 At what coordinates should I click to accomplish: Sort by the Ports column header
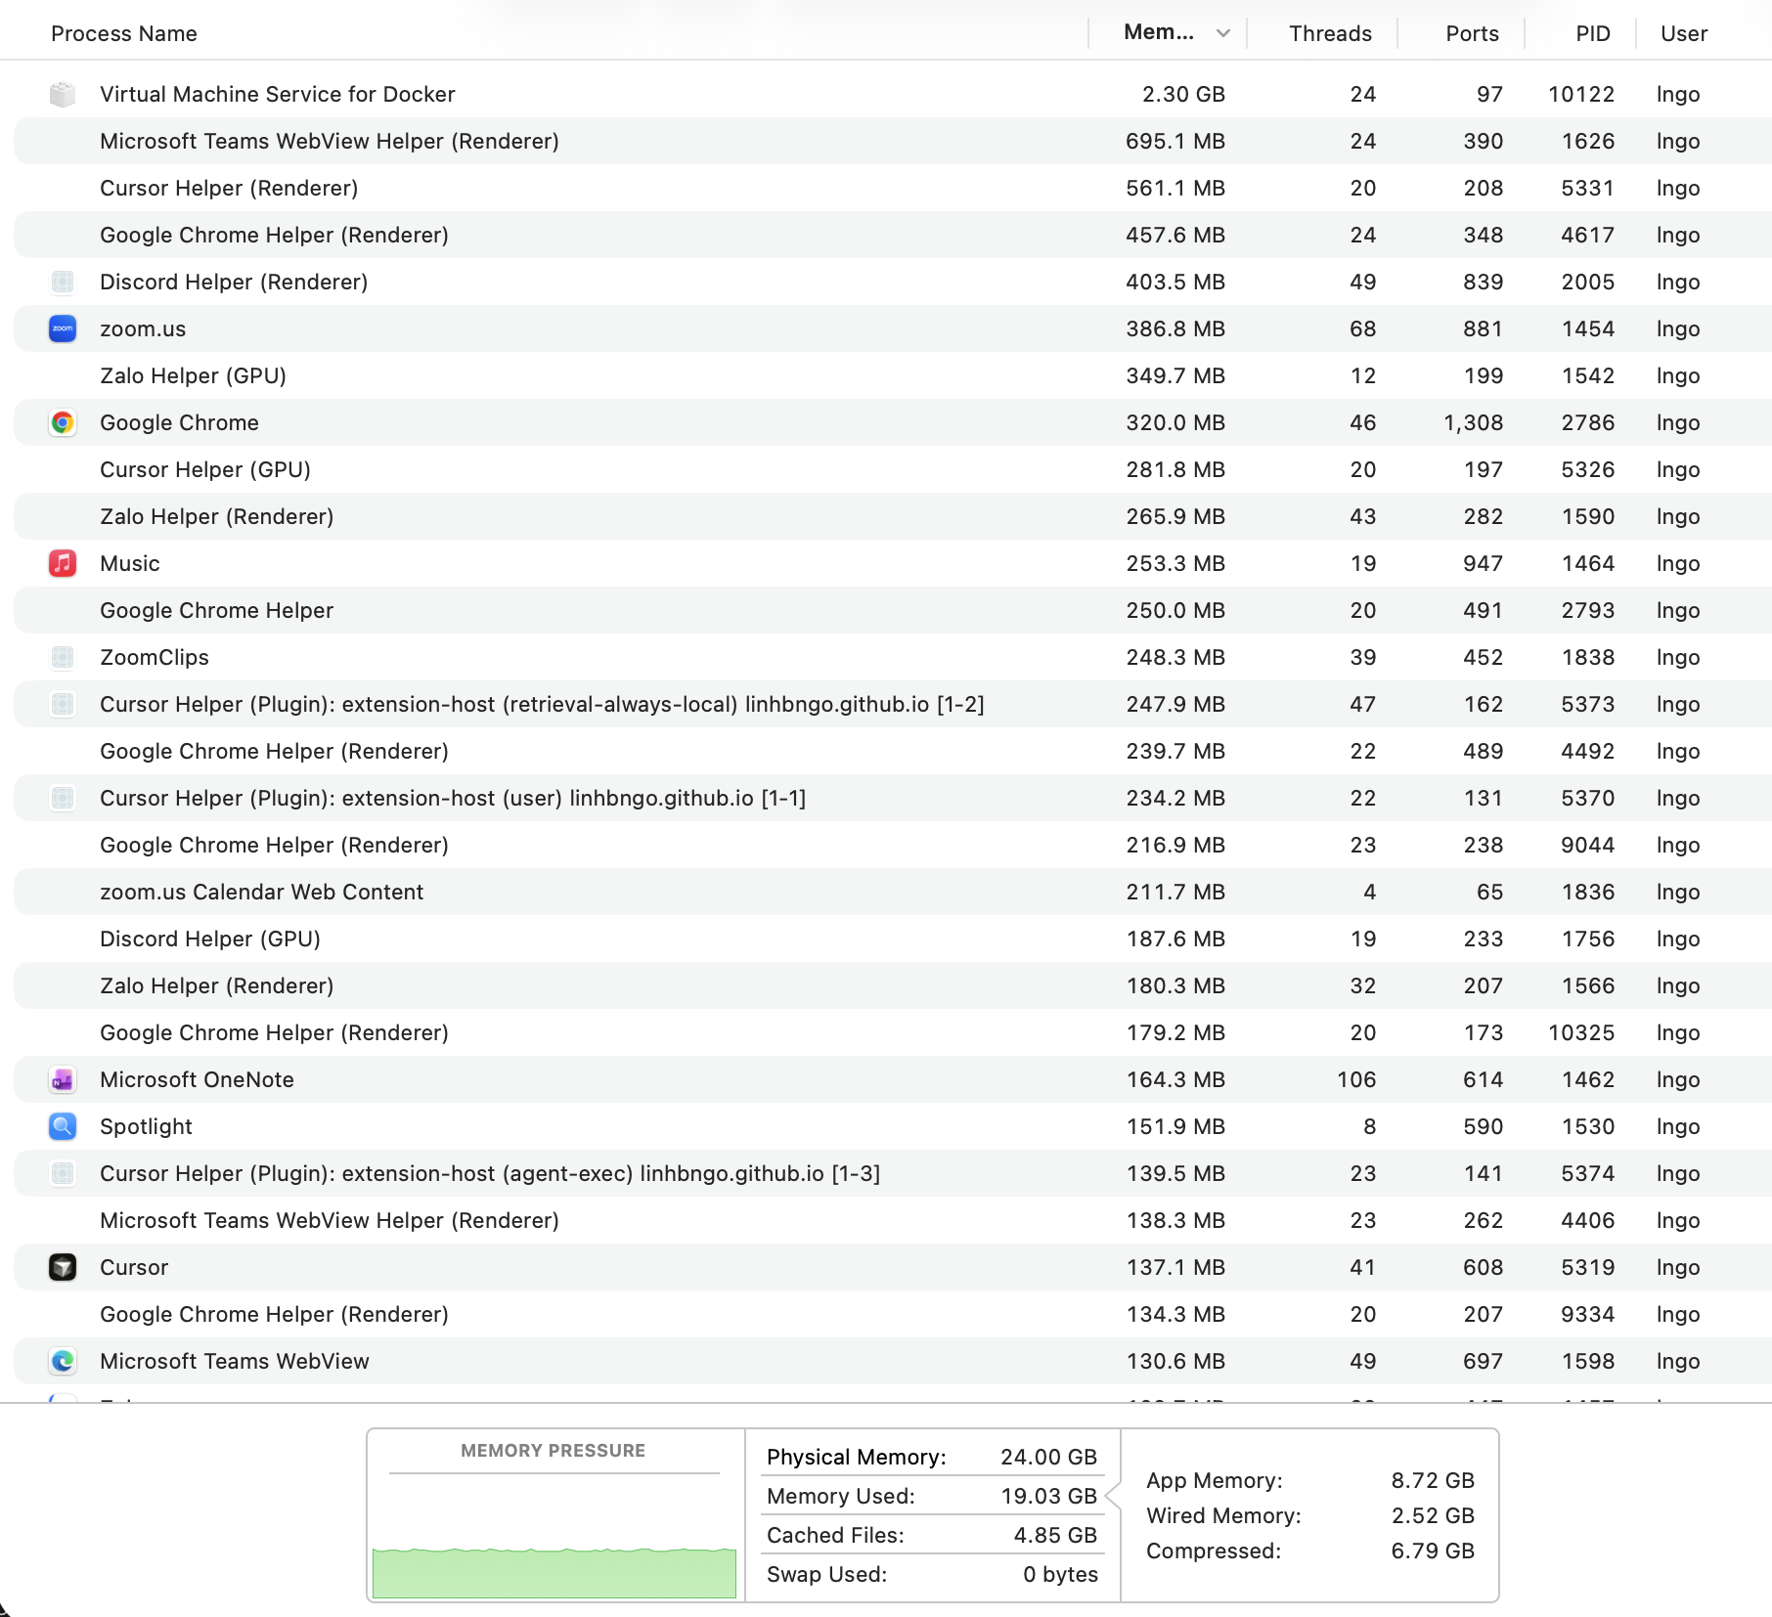1472,33
